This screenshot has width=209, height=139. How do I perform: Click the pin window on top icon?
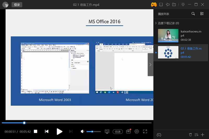point(167,5)
